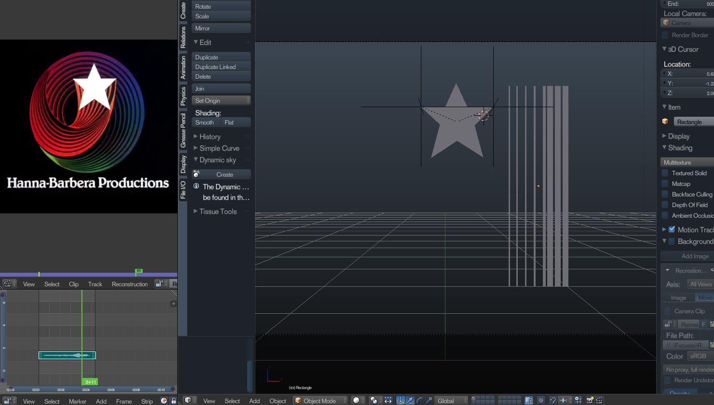Open the Track menu in clip editor
714x405 pixels.
(94, 284)
